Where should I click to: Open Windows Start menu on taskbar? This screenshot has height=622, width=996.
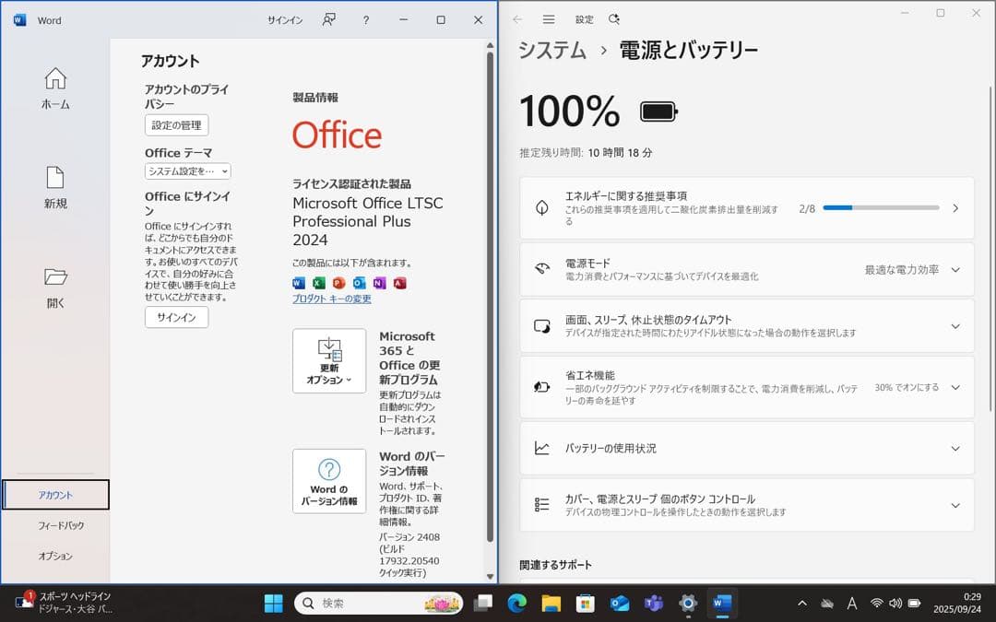tap(274, 603)
